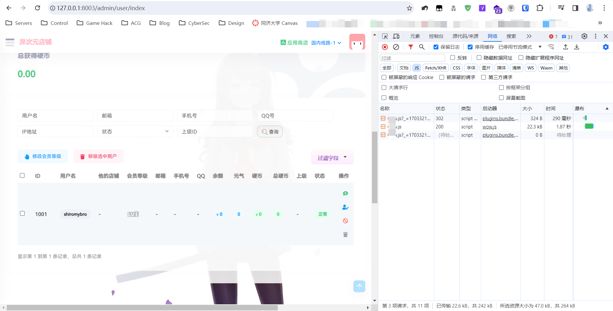Click the vertical page scrollbar thumb
This screenshot has height=311, width=613.
(x=375, y=167)
